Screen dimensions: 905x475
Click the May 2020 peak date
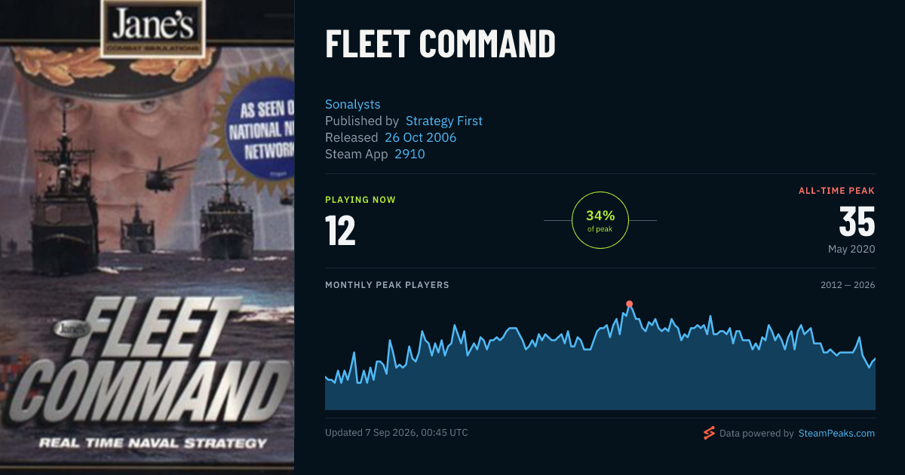coord(851,249)
